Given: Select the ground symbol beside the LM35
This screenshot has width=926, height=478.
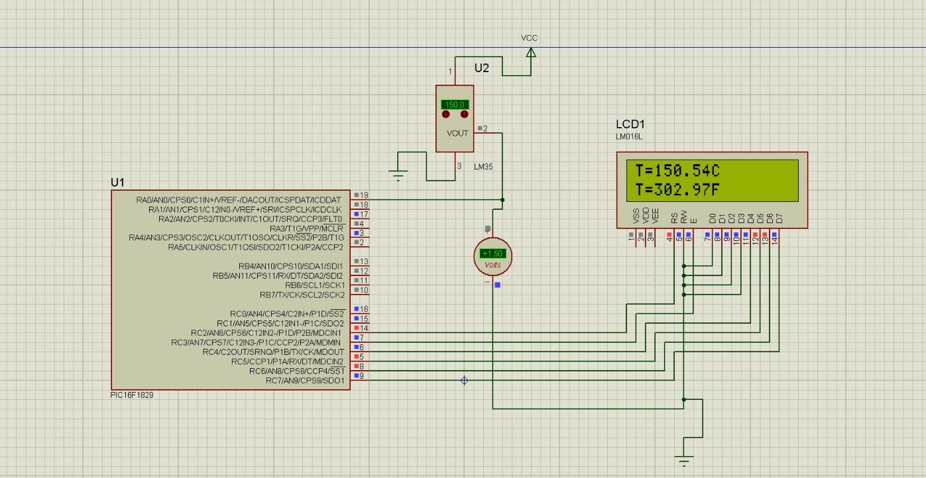Looking at the screenshot, I should [x=398, y=175].
